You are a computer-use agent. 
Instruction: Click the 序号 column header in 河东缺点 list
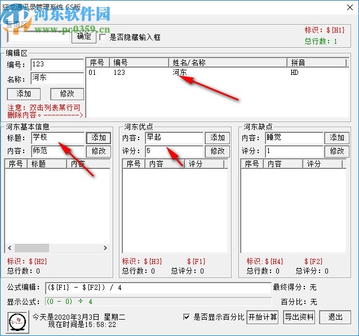coord(252,164)
